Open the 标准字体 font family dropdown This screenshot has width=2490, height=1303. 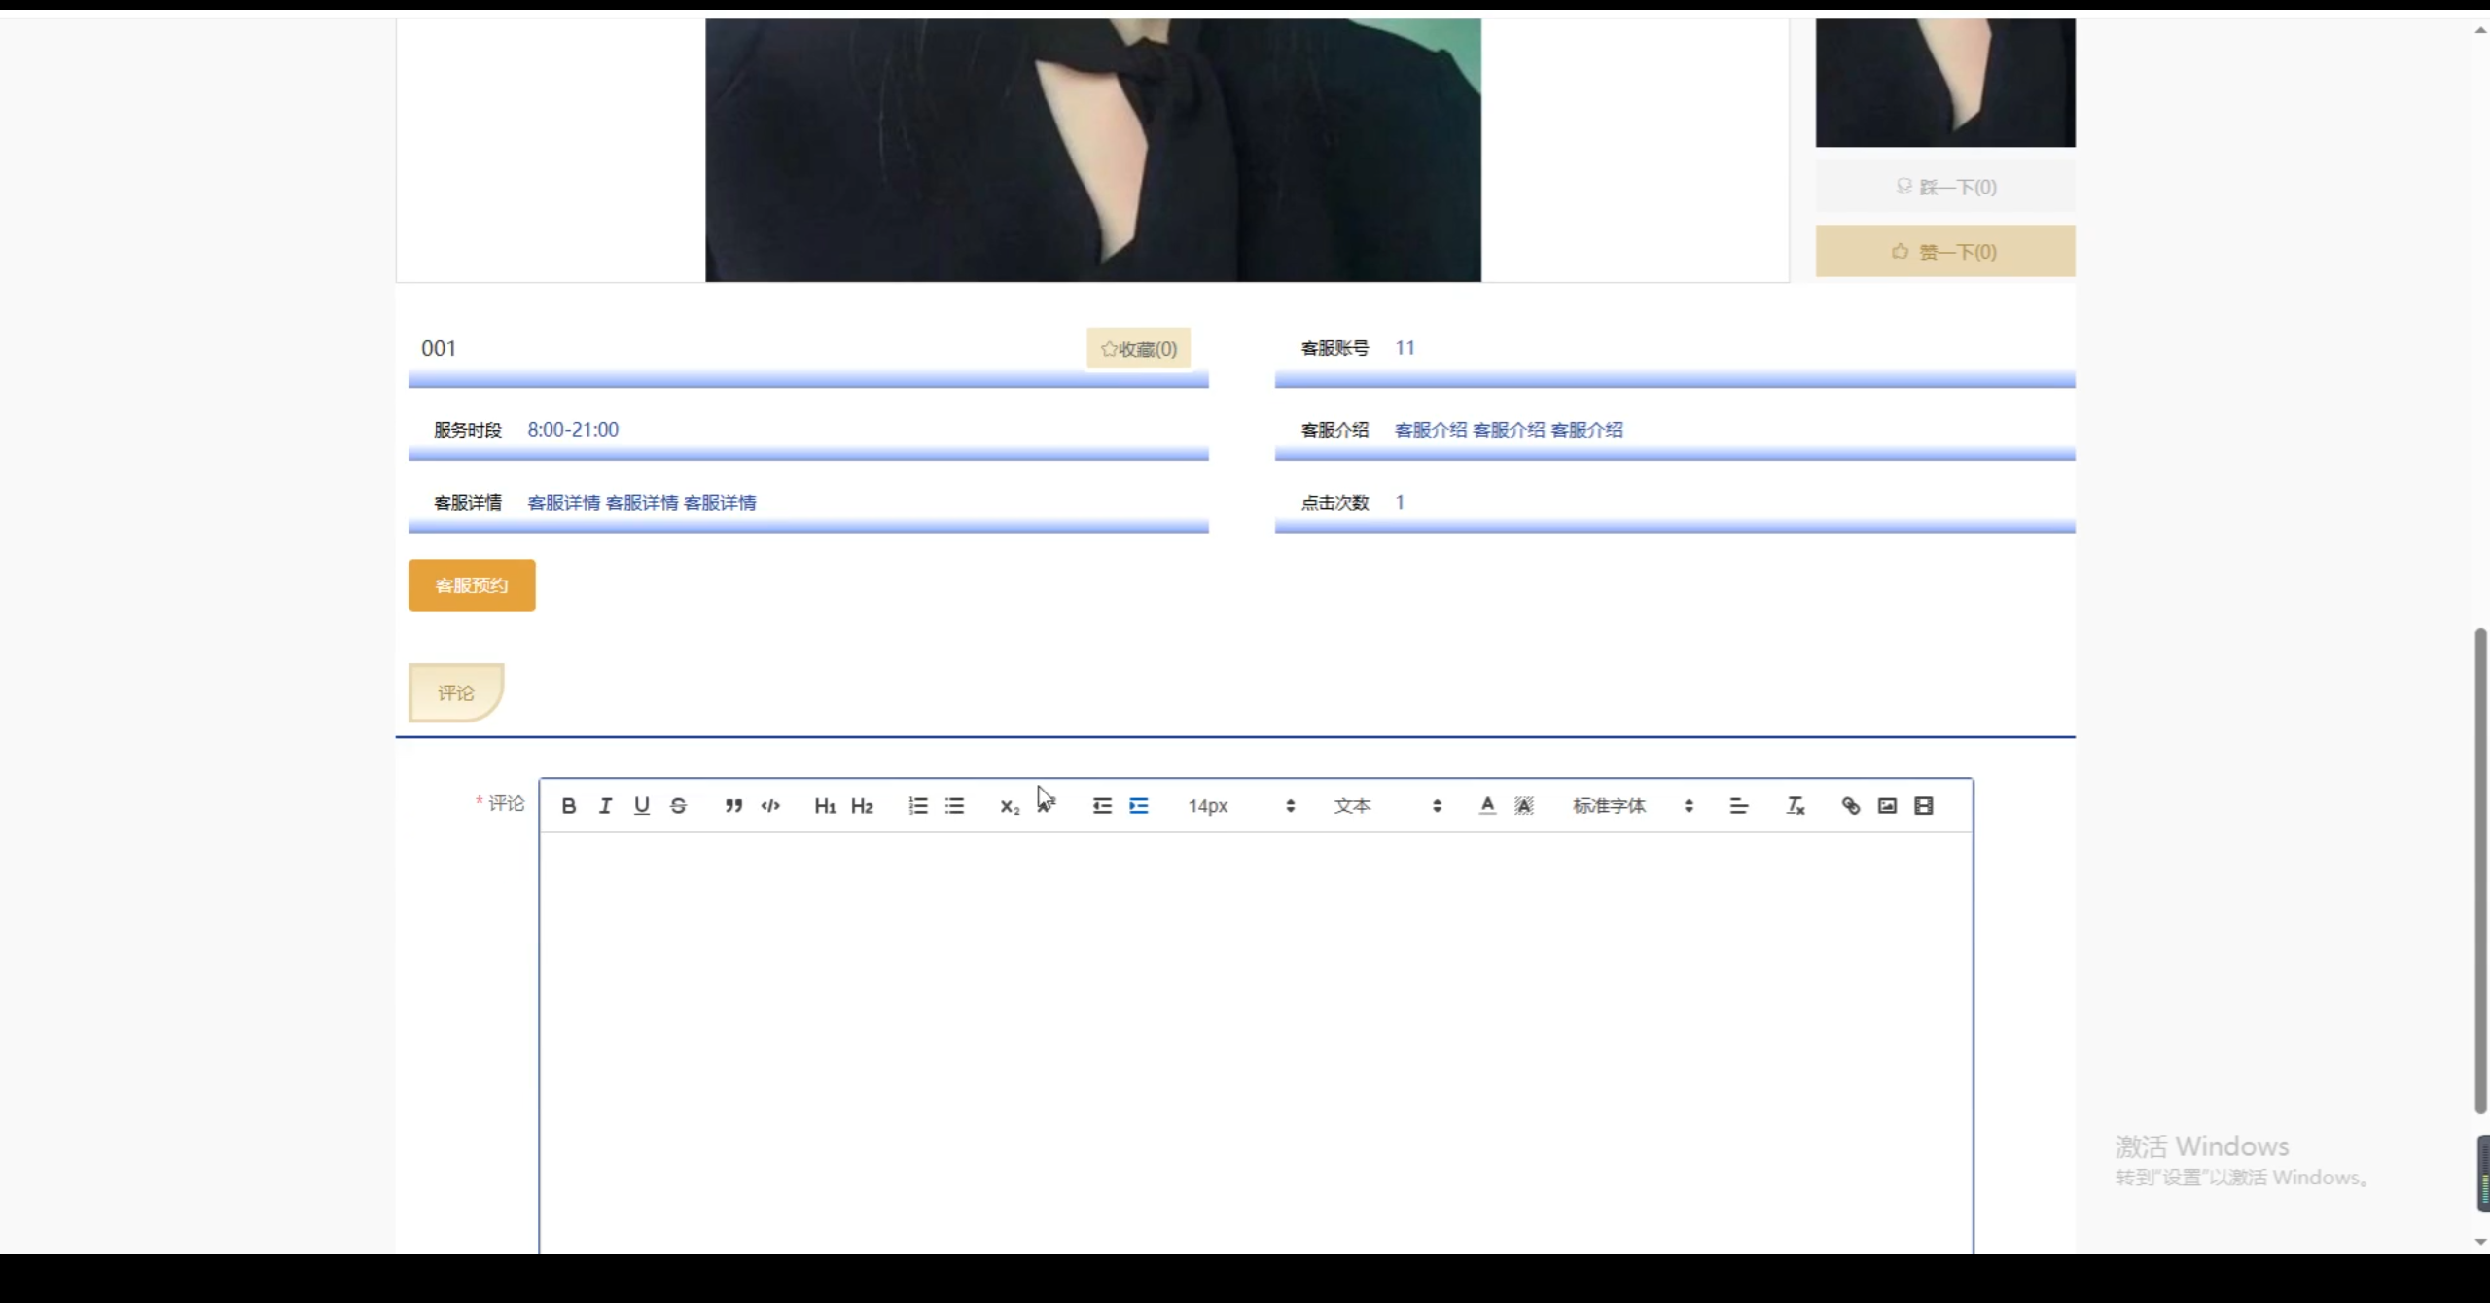click(1632, 805)
